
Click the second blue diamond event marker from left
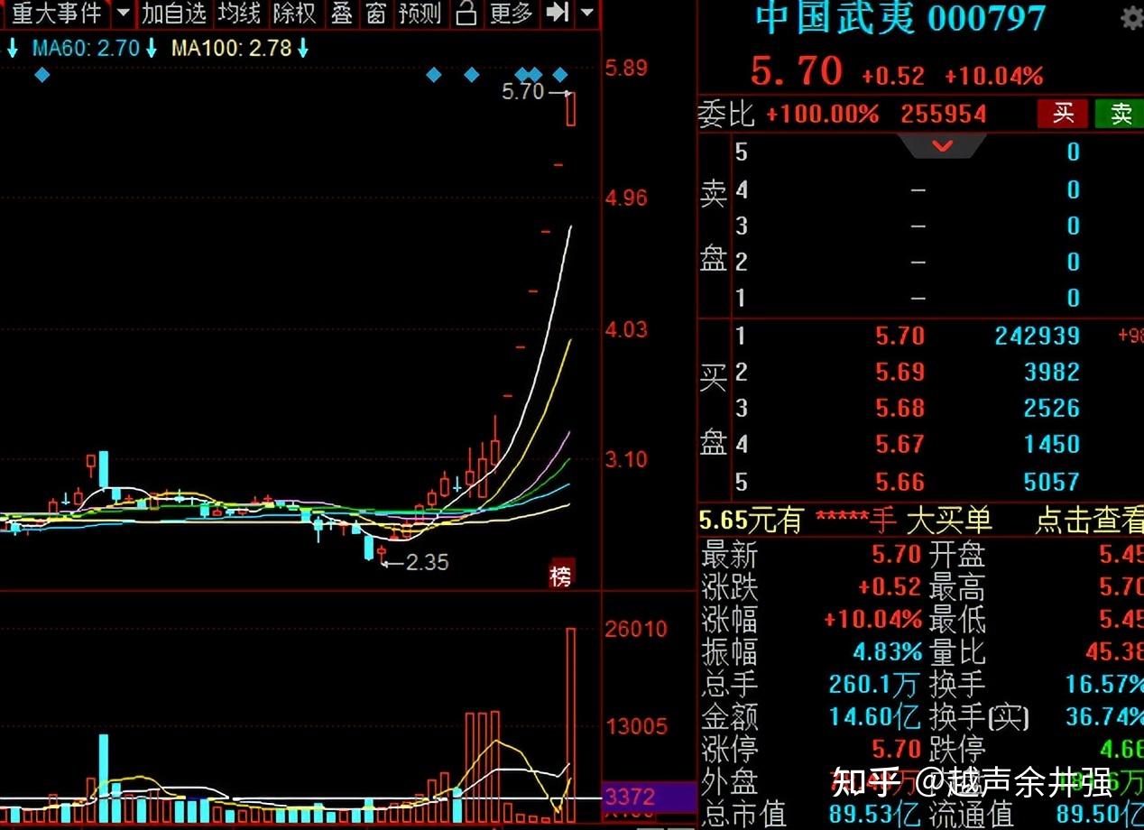click(x=434, y=74)
